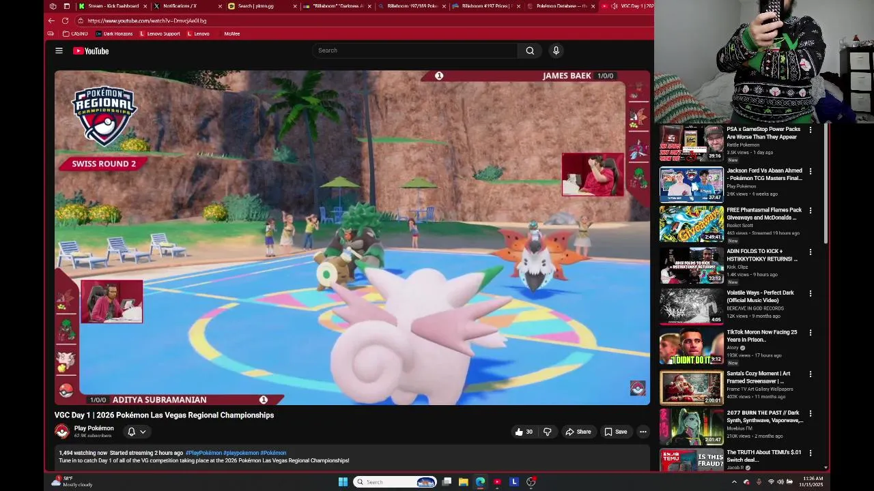Switch to the Stream - Kick Dashboard tab
Screen dimensions: 874x491
click(113, 6)
